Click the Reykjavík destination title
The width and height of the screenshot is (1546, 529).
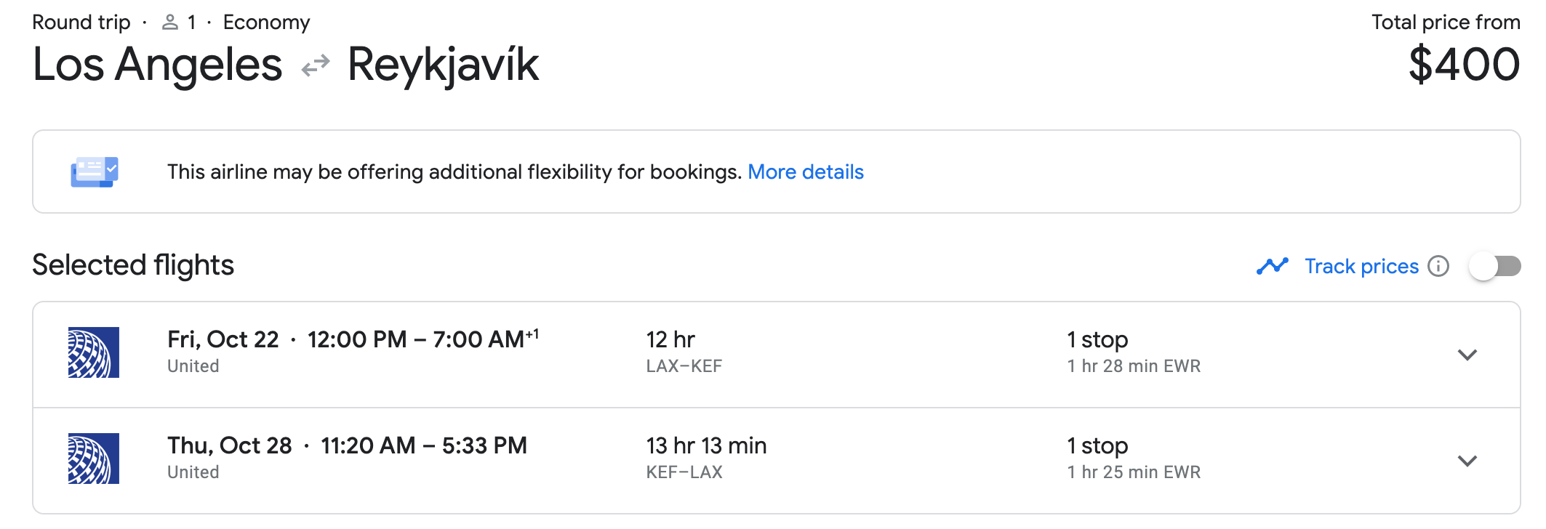pyautogui.click(x=443, y=65)
